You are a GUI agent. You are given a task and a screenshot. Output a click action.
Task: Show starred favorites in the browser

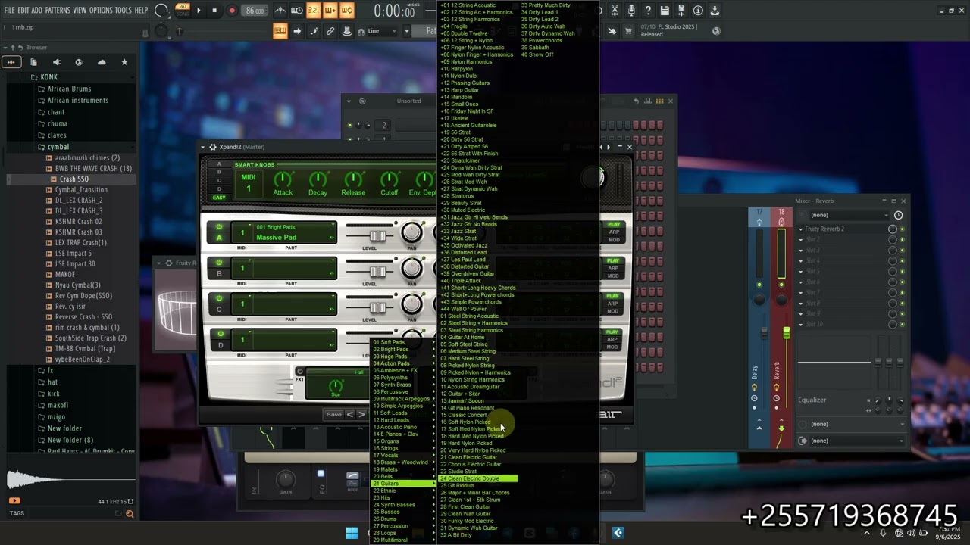124,62
